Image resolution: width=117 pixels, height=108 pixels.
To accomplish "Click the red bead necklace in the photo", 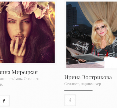I will (107, 53).
